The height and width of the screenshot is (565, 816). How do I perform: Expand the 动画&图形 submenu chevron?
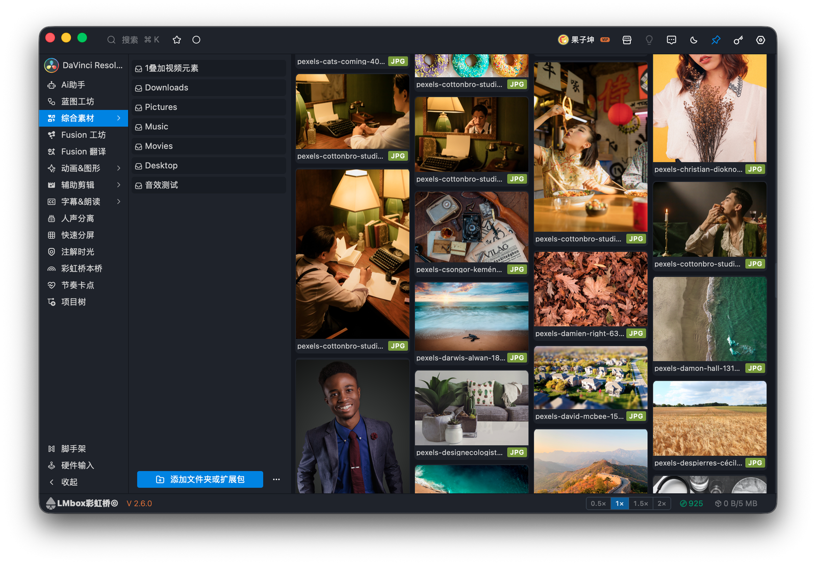[x=119, y=168]
